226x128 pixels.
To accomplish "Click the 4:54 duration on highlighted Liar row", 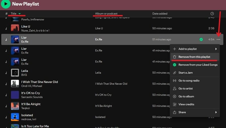I will [x=211, y=39].
